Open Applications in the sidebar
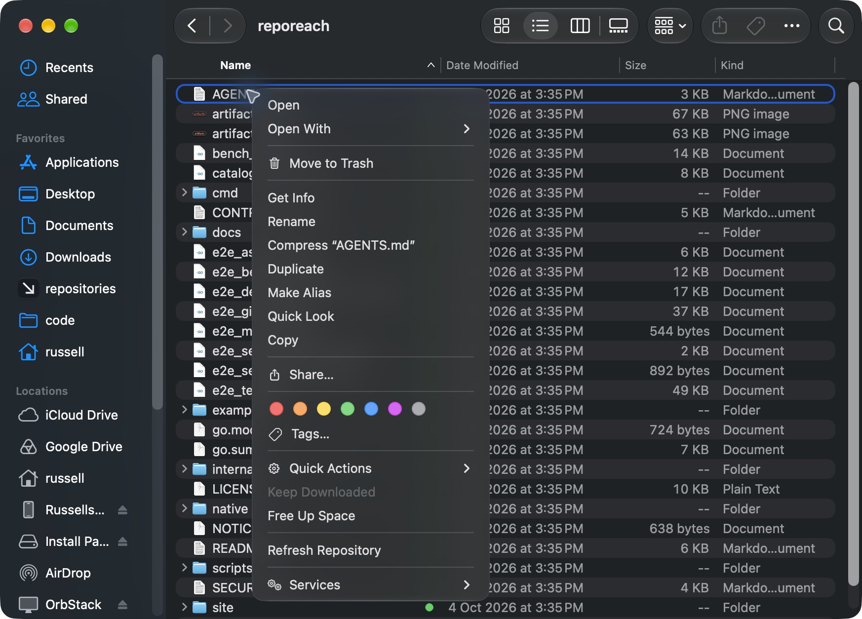862x619 pixels. point(69,162)
